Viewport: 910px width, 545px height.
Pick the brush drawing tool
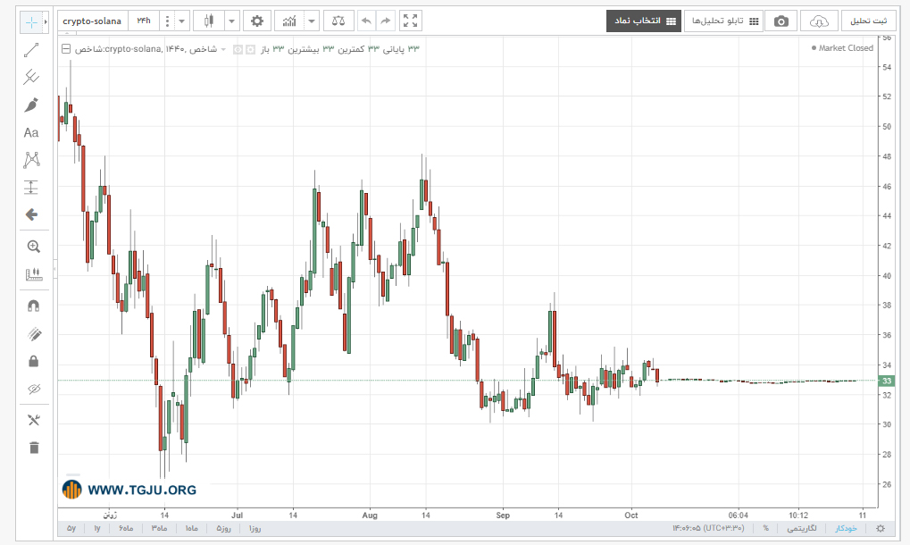coord(31,105)
